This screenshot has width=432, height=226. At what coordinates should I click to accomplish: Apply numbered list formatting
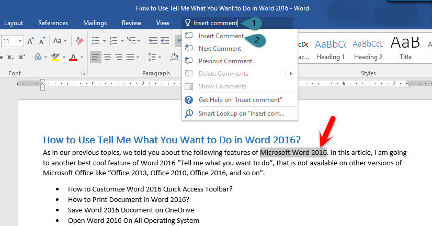113,41
